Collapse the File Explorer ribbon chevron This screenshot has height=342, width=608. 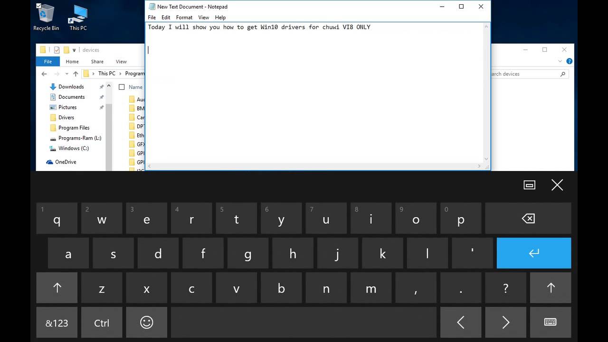pyautogui.click(x=561, y=61)
